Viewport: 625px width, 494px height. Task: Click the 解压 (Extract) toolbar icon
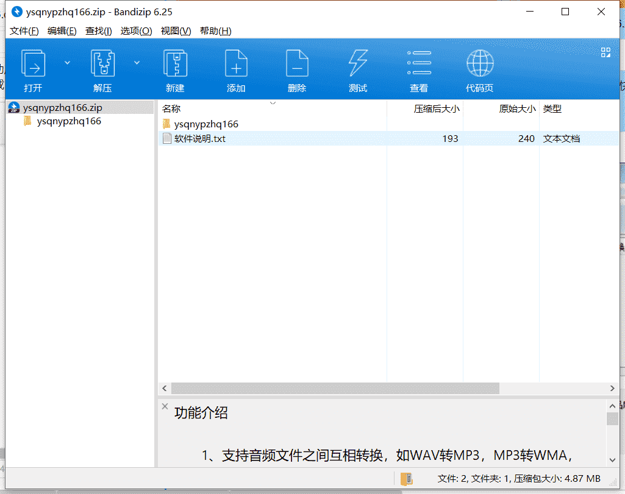pos(102,63)
